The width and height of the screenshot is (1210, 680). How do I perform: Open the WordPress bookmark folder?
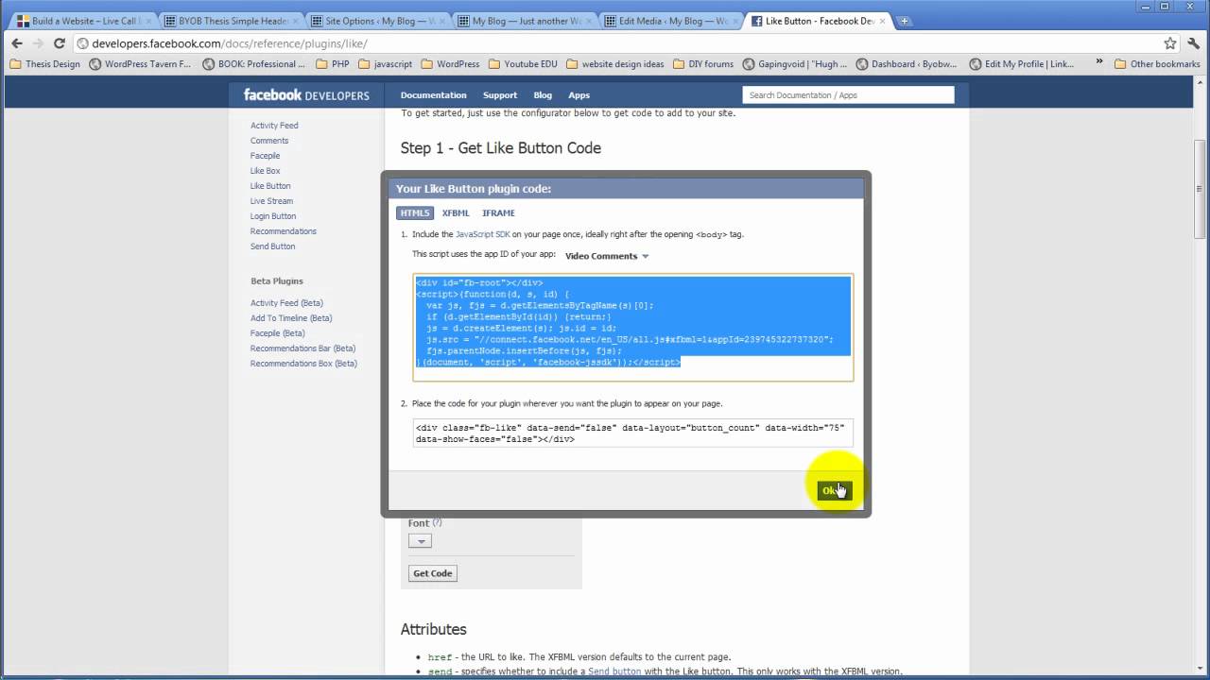[x=450, y=64]
